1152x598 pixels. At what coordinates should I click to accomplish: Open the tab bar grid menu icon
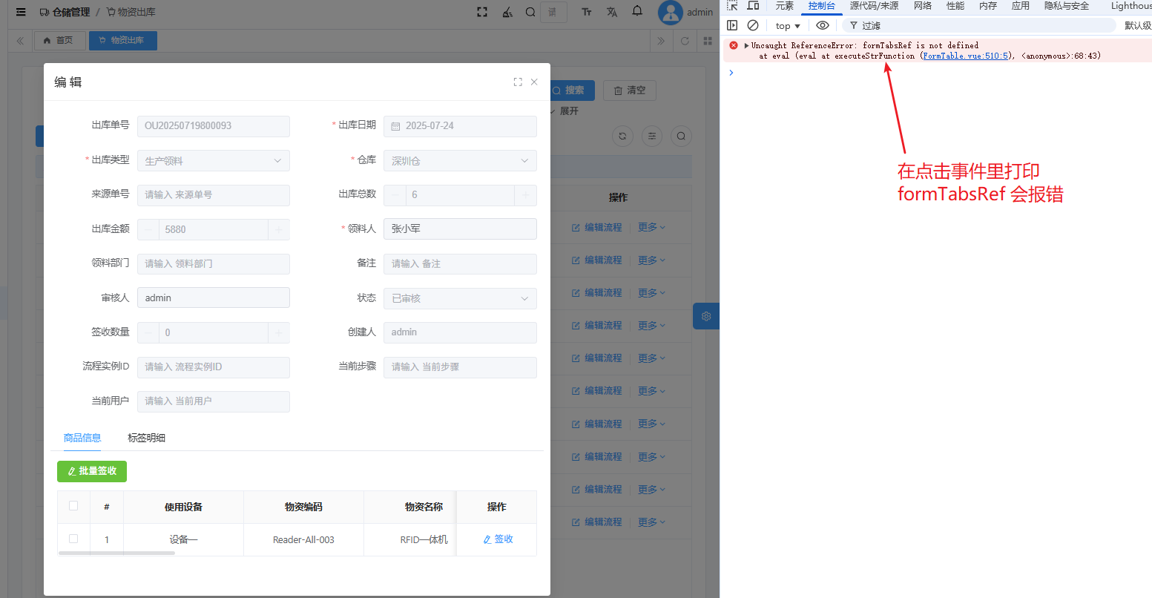click(x=708, y=41)
